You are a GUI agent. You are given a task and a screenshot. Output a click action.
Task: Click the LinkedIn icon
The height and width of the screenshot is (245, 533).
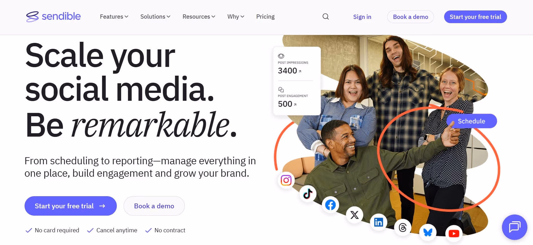pyautogui.click(x=378, y=222)
